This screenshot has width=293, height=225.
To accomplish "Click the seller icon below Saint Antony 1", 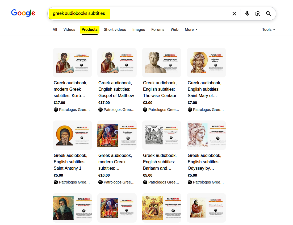I will click(x=56, y=182).
